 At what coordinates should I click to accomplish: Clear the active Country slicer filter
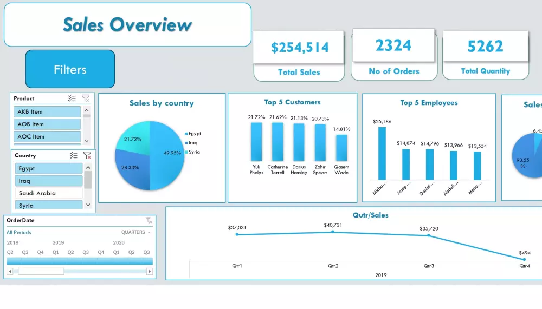pyautogui.click(x=87, y=155)
